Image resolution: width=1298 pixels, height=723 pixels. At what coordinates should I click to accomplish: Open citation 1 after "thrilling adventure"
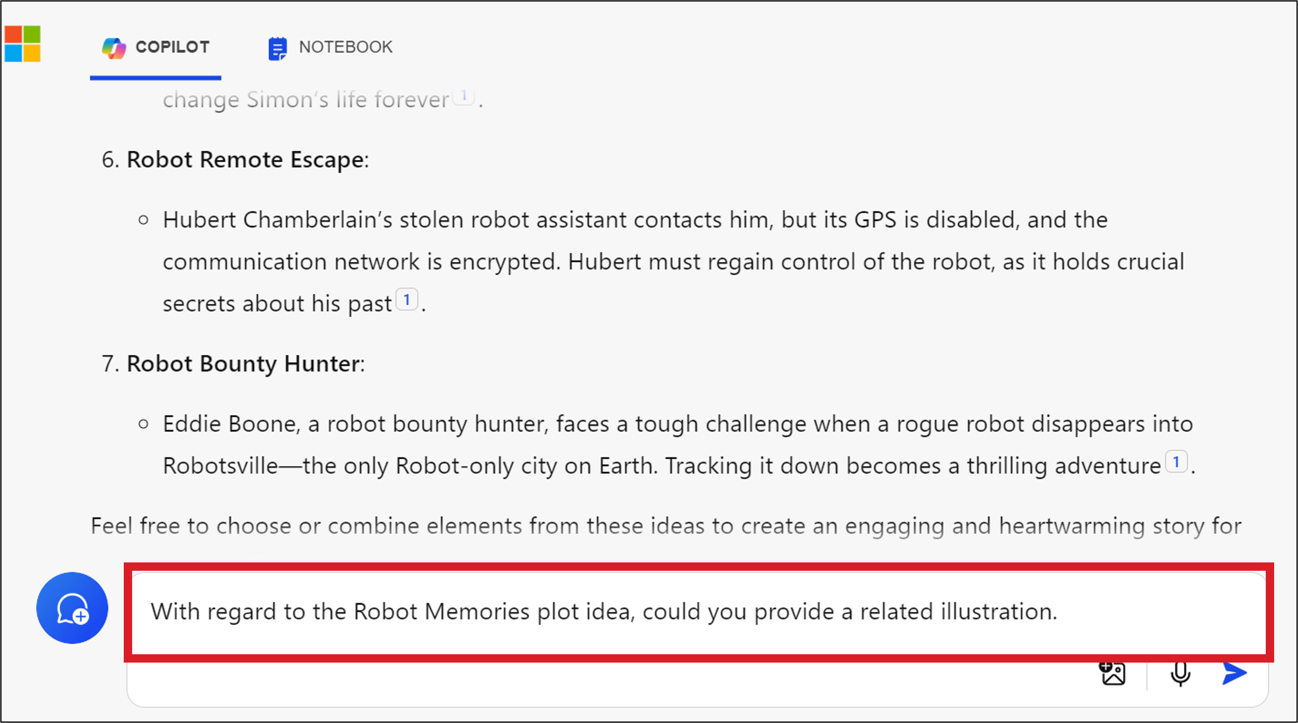1176,462
